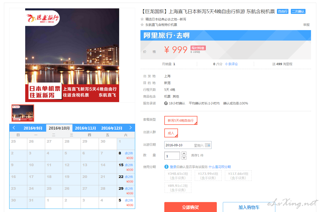This screenshot has width=321, height=212.
Task: Select traveler type 成人
Action: pos(171,133)
